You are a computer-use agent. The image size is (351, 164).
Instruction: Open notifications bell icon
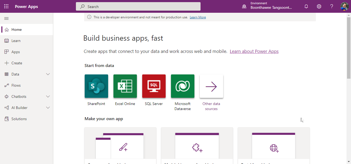pyautogui.click(x=306, y=6)
